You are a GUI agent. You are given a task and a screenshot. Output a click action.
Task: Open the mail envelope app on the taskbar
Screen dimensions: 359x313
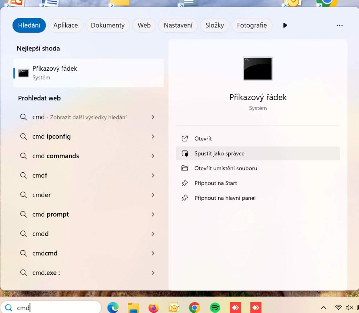(174, 308)
